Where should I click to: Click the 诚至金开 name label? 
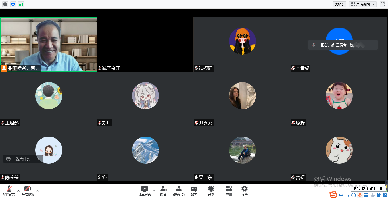coord(111,68)
